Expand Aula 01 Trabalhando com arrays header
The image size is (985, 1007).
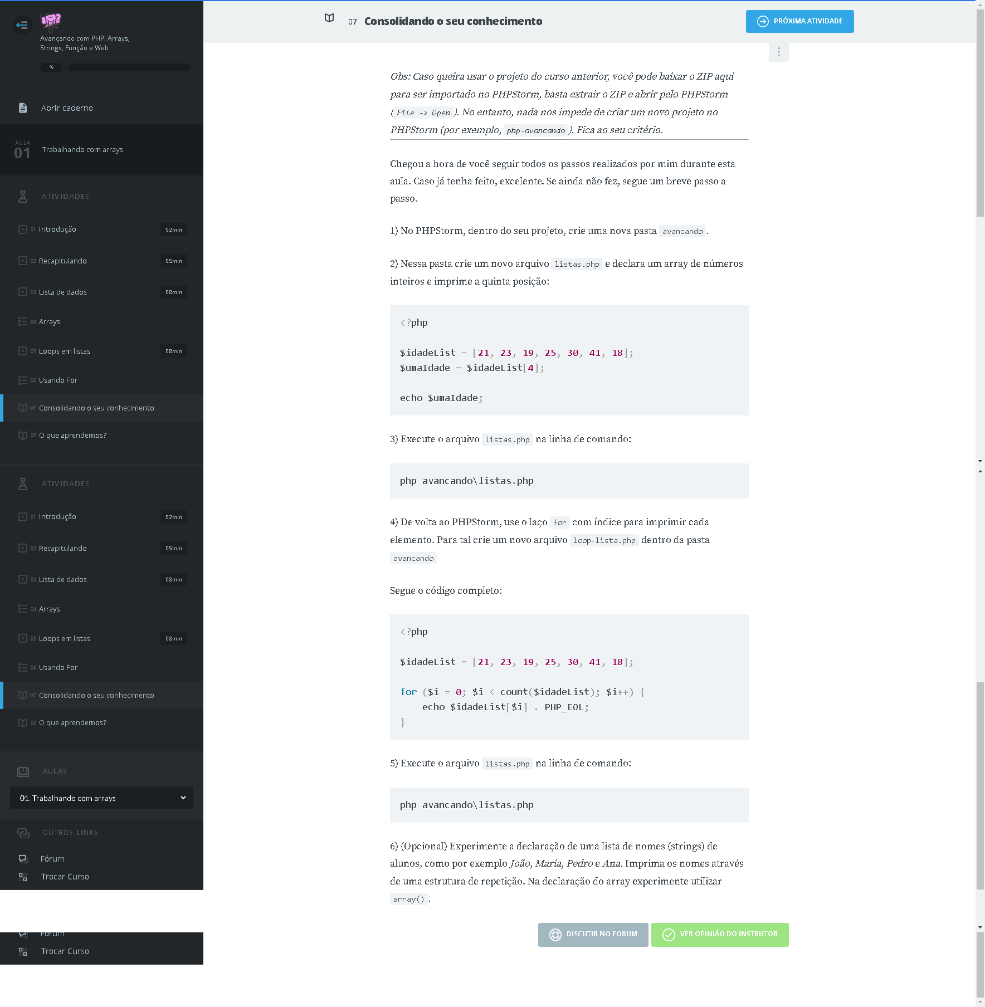(x=101, y=149)
